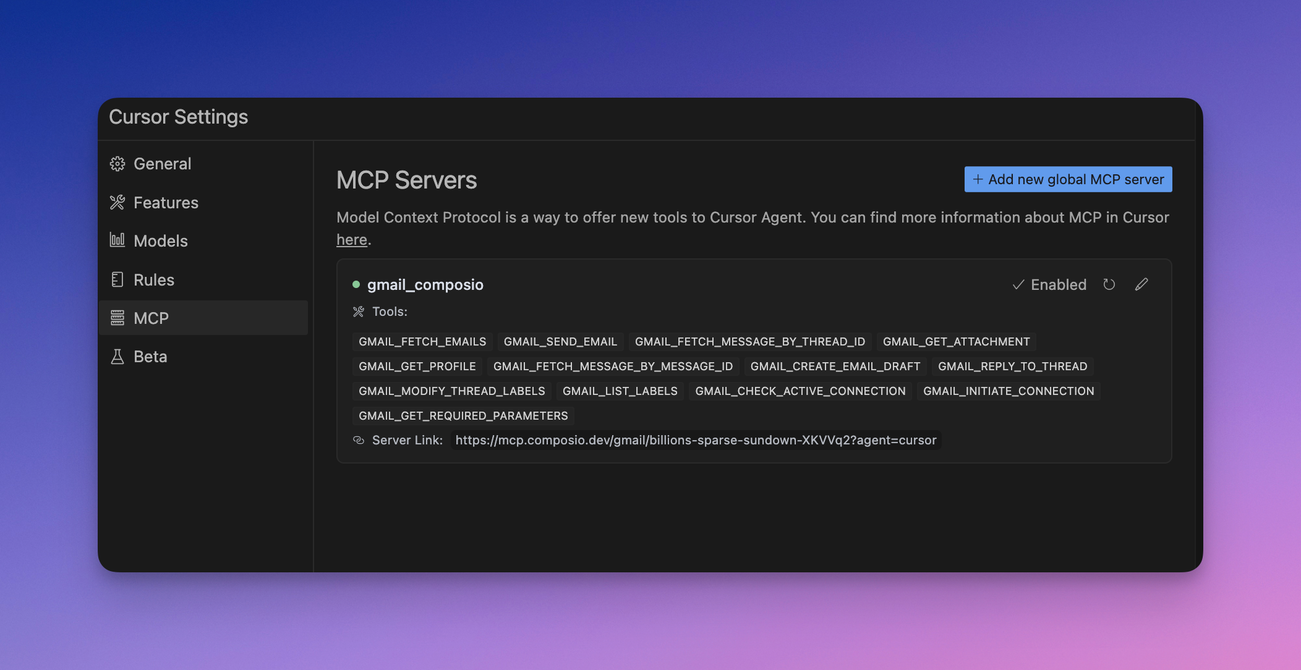The width and height of the screenshot is (1301, 670).
Task: Open the MCP settings tab
Action: (x=203, y=318)
